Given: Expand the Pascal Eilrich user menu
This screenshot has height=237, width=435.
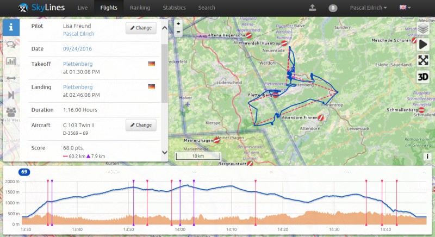Looking at the screenshot, I should pyautogui.click(x=368, y=8).
